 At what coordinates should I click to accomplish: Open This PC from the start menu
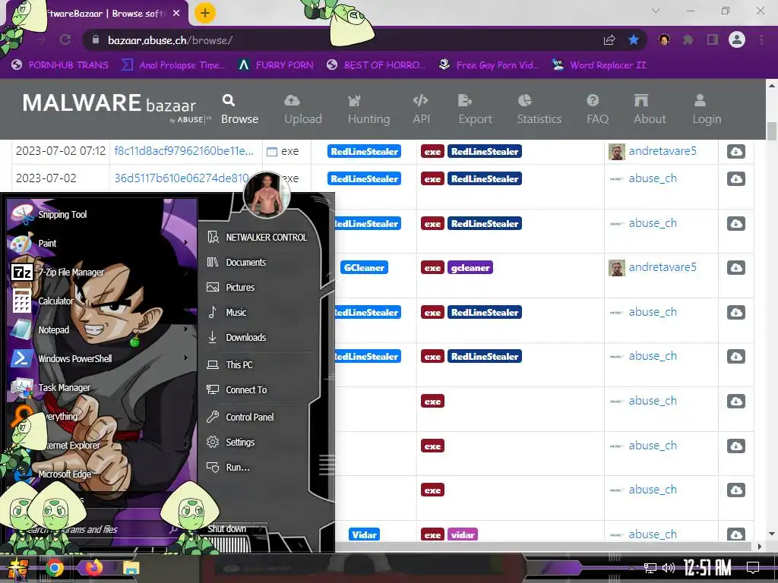[229, 365]
